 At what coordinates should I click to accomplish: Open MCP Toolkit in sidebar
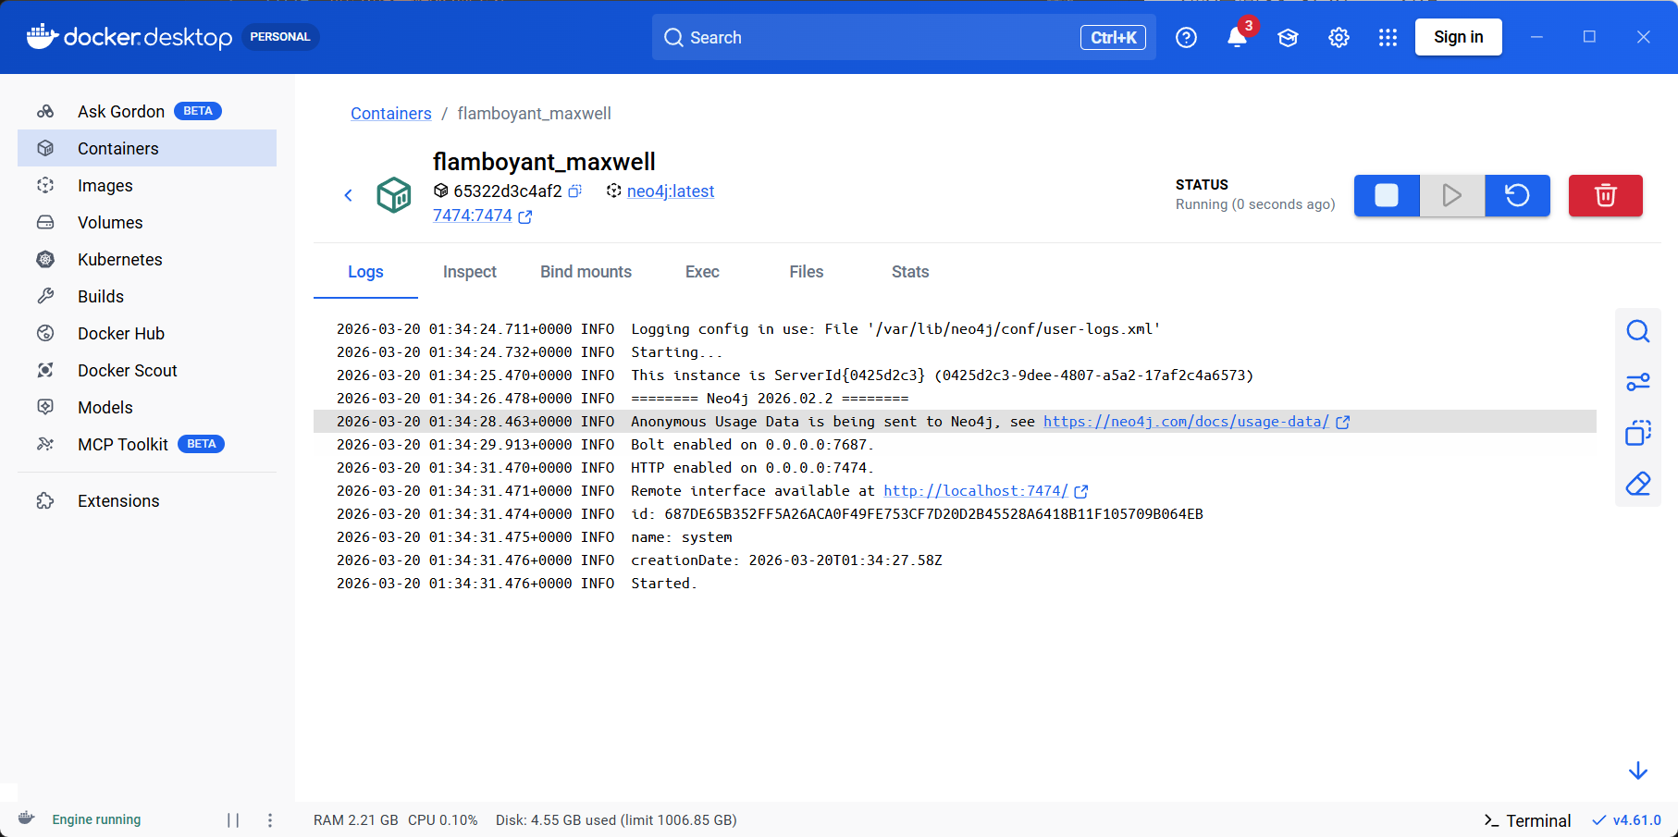click(147, 444)
